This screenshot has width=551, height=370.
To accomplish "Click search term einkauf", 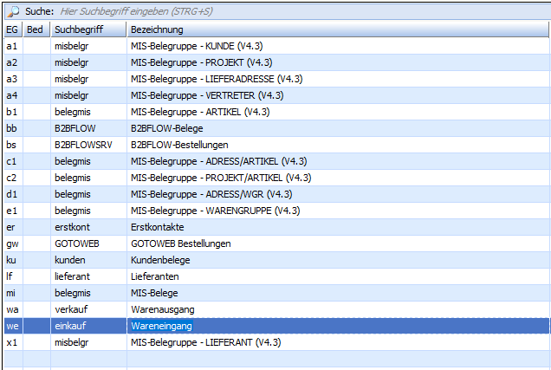I will click(x=70, y=326).
